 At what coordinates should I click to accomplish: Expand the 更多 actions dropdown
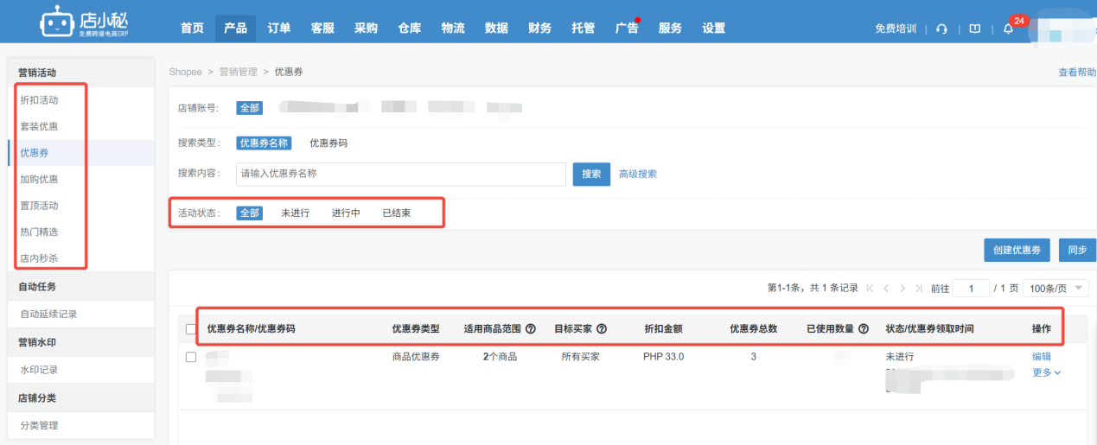[x=1046, y=372]
